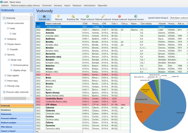The image size is (188, 133).
Task: Open the Import menu
Action: tap(67, 5)
